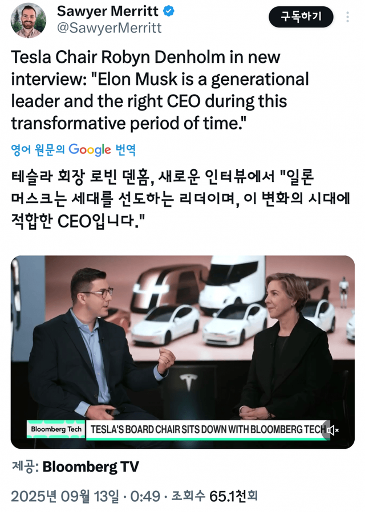This screenshot has height=512, width=365.
Task: Open Sawyer Merritt's profile picture
Action: tap(29, 21)
